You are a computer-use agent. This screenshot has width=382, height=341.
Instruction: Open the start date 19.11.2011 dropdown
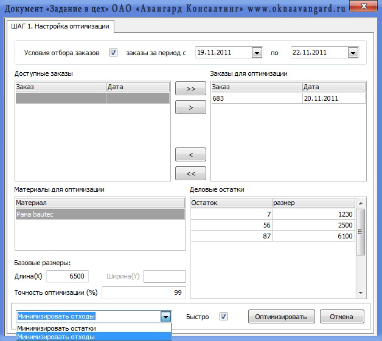pyautogui.click(x=256, y=53)
